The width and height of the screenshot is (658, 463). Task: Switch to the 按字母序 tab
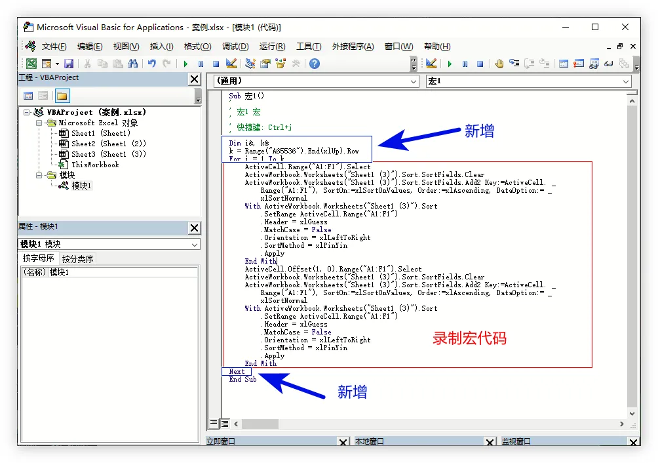(38, 258)
